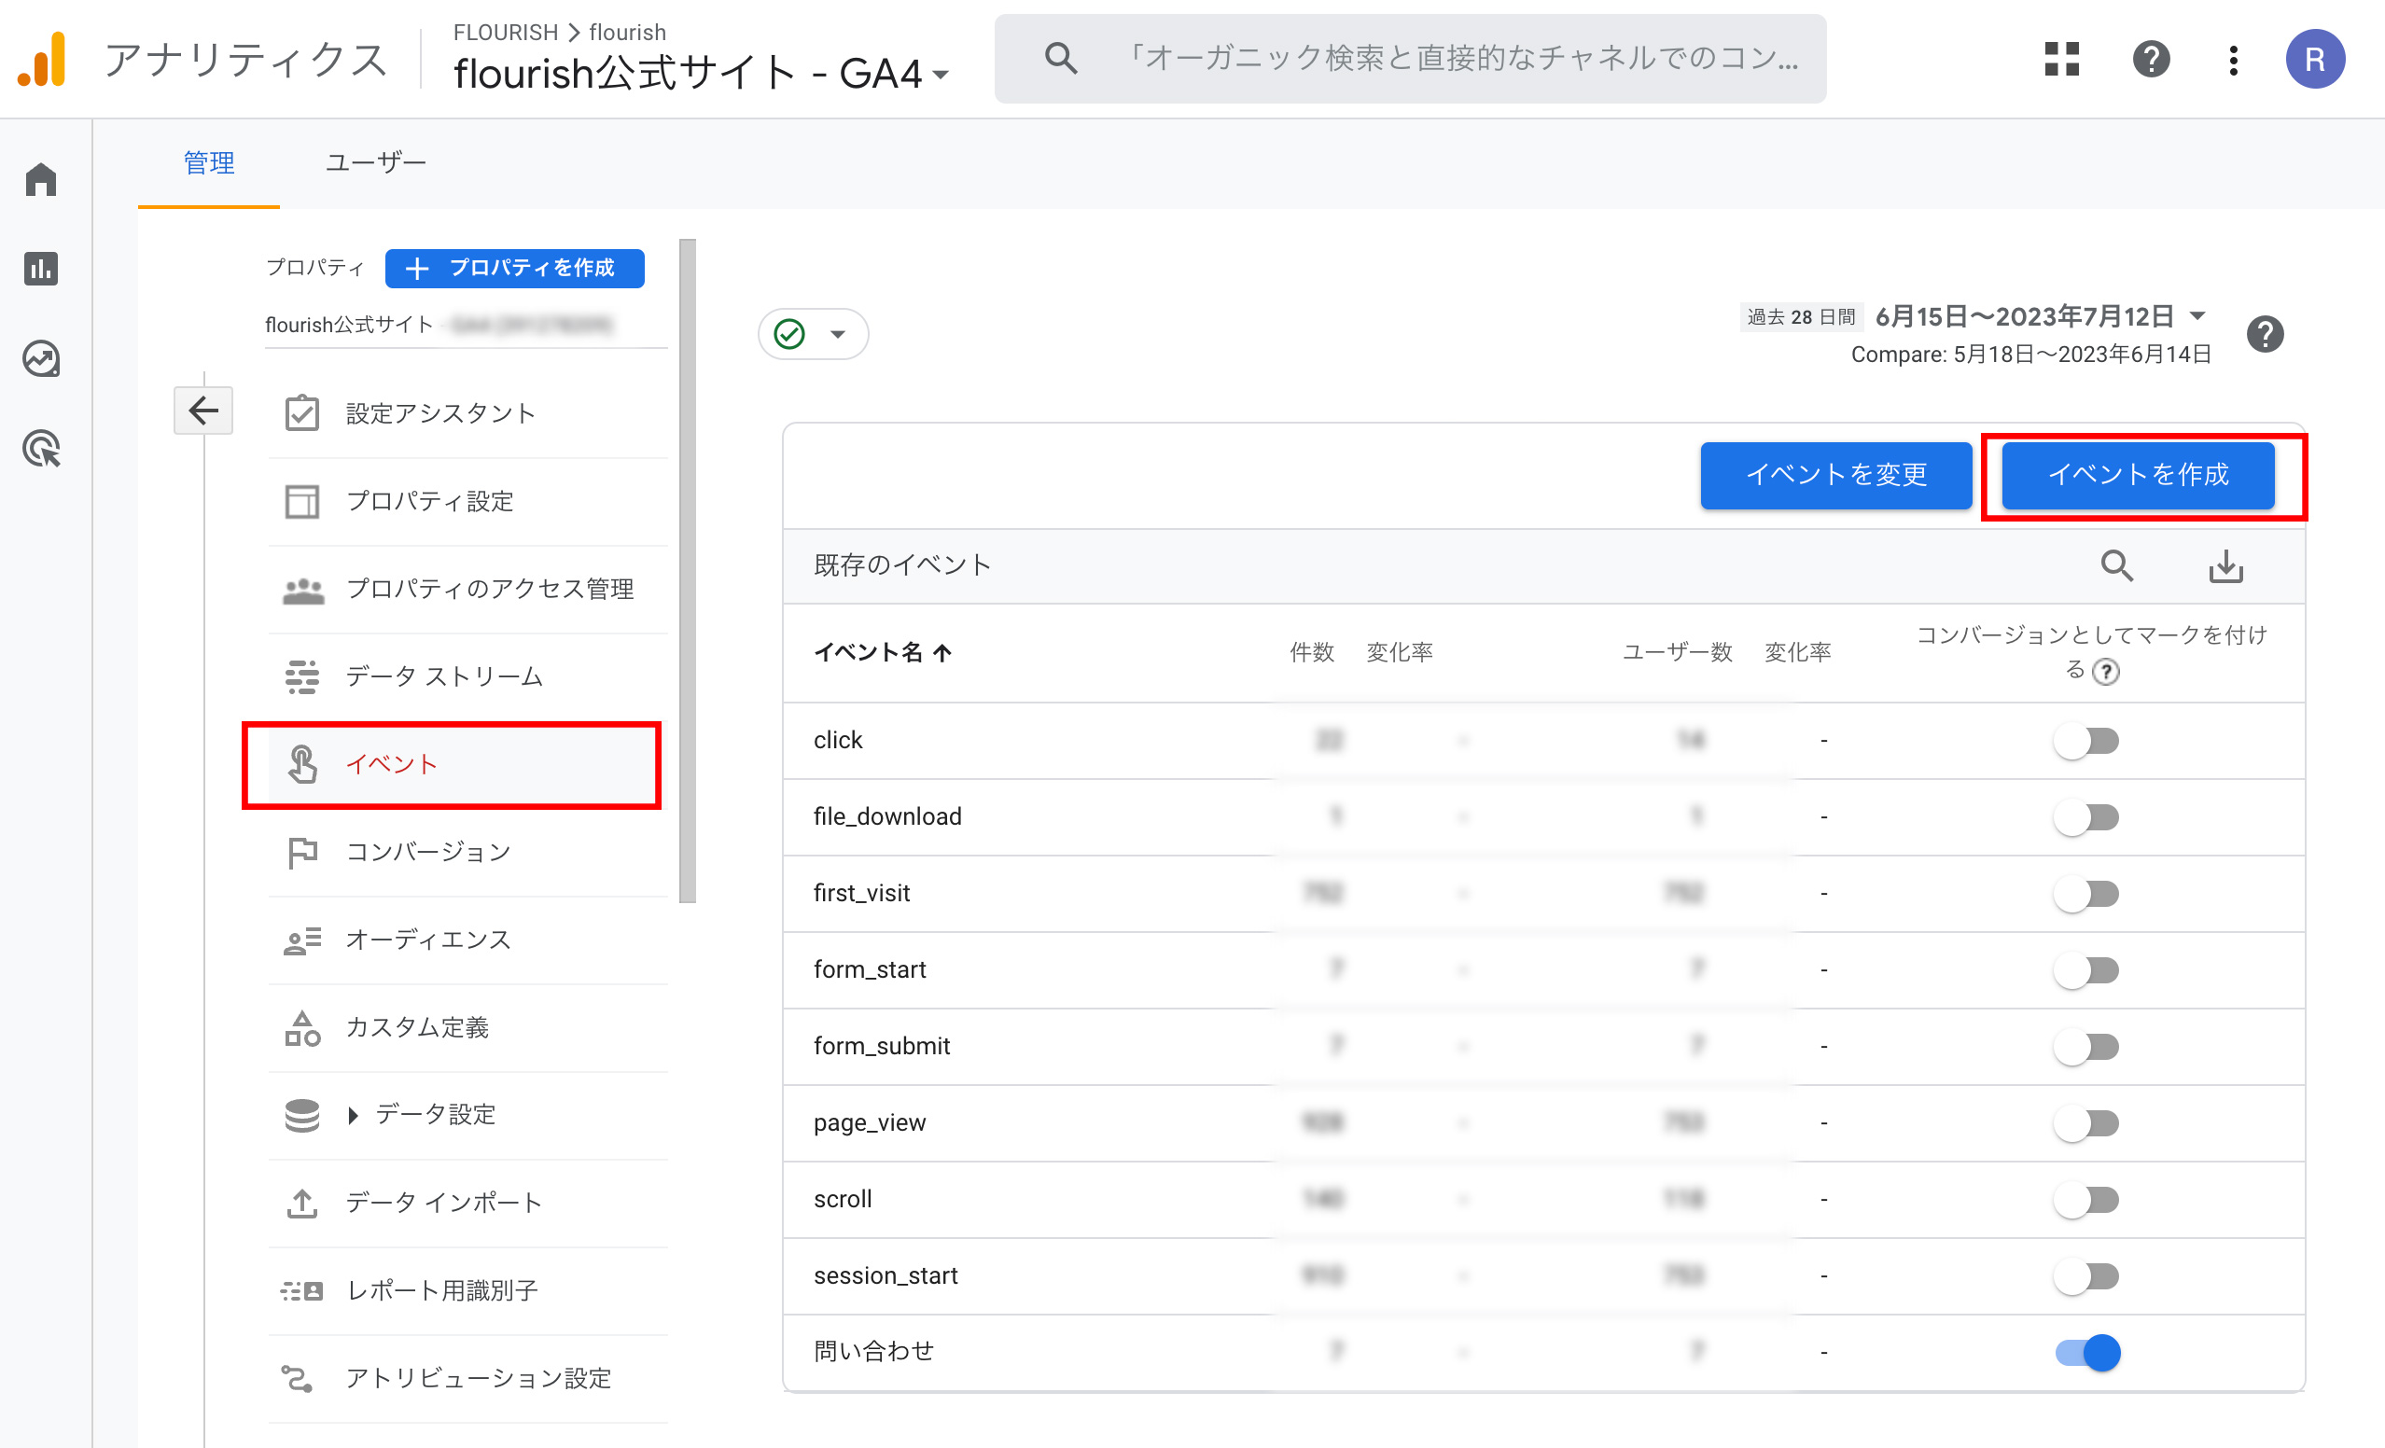The image size is (2385, 1448).
Task: Click help icon next to conversion header
Action: click(2106, 671)
